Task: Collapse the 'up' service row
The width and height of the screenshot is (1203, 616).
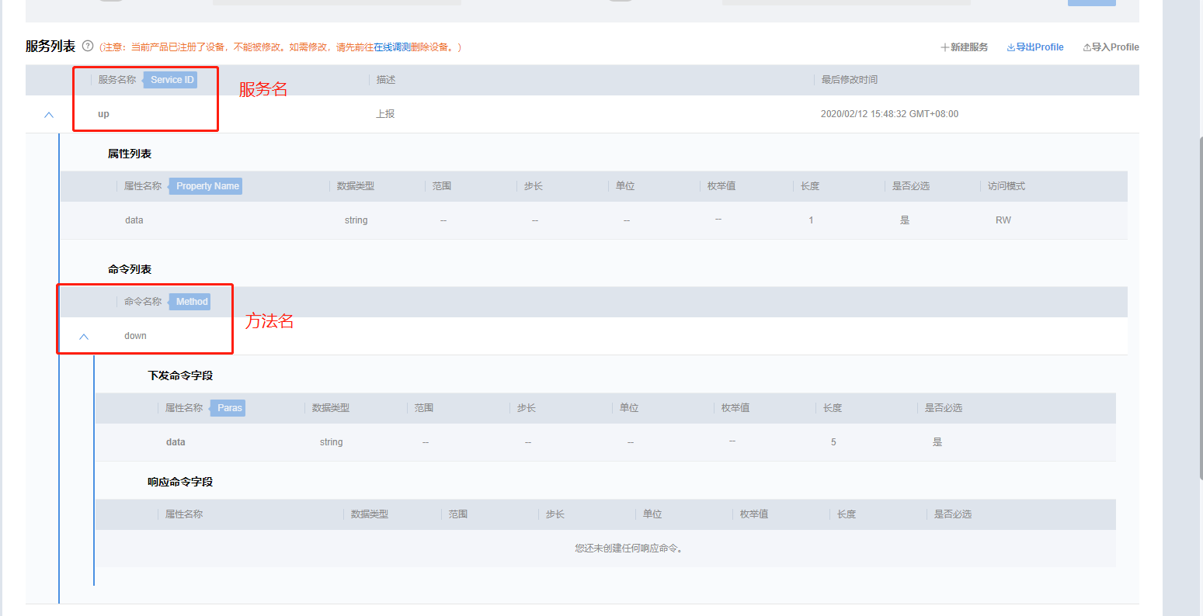Action: [49, 114]
